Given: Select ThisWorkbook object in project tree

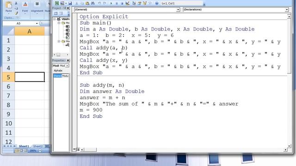Looking at the screenshot, I should (68, 37).
